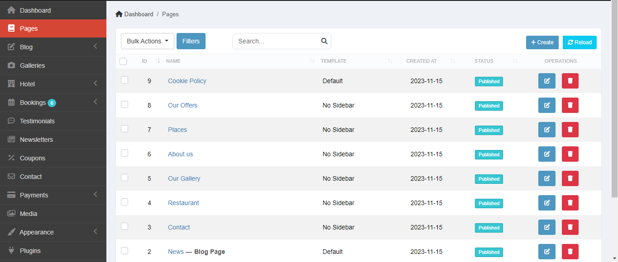Open the Bulk Actions dropdown
The image size is (618, 262).
pos(148,41)
